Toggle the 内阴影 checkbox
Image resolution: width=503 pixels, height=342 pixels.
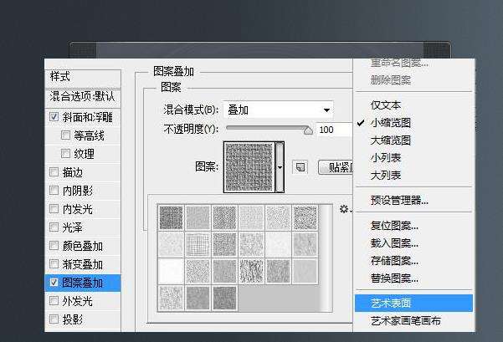tap(54, 191)
